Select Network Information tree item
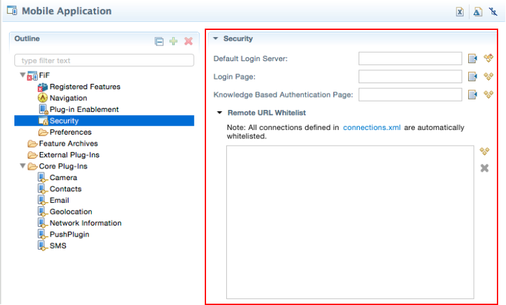This screenshot has height=305, width=506. (x=85, y=223)
